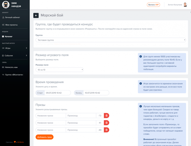Screen dimensions: 191x146
Task: Delete the prize row with cell А9
Action: point(106,130)
